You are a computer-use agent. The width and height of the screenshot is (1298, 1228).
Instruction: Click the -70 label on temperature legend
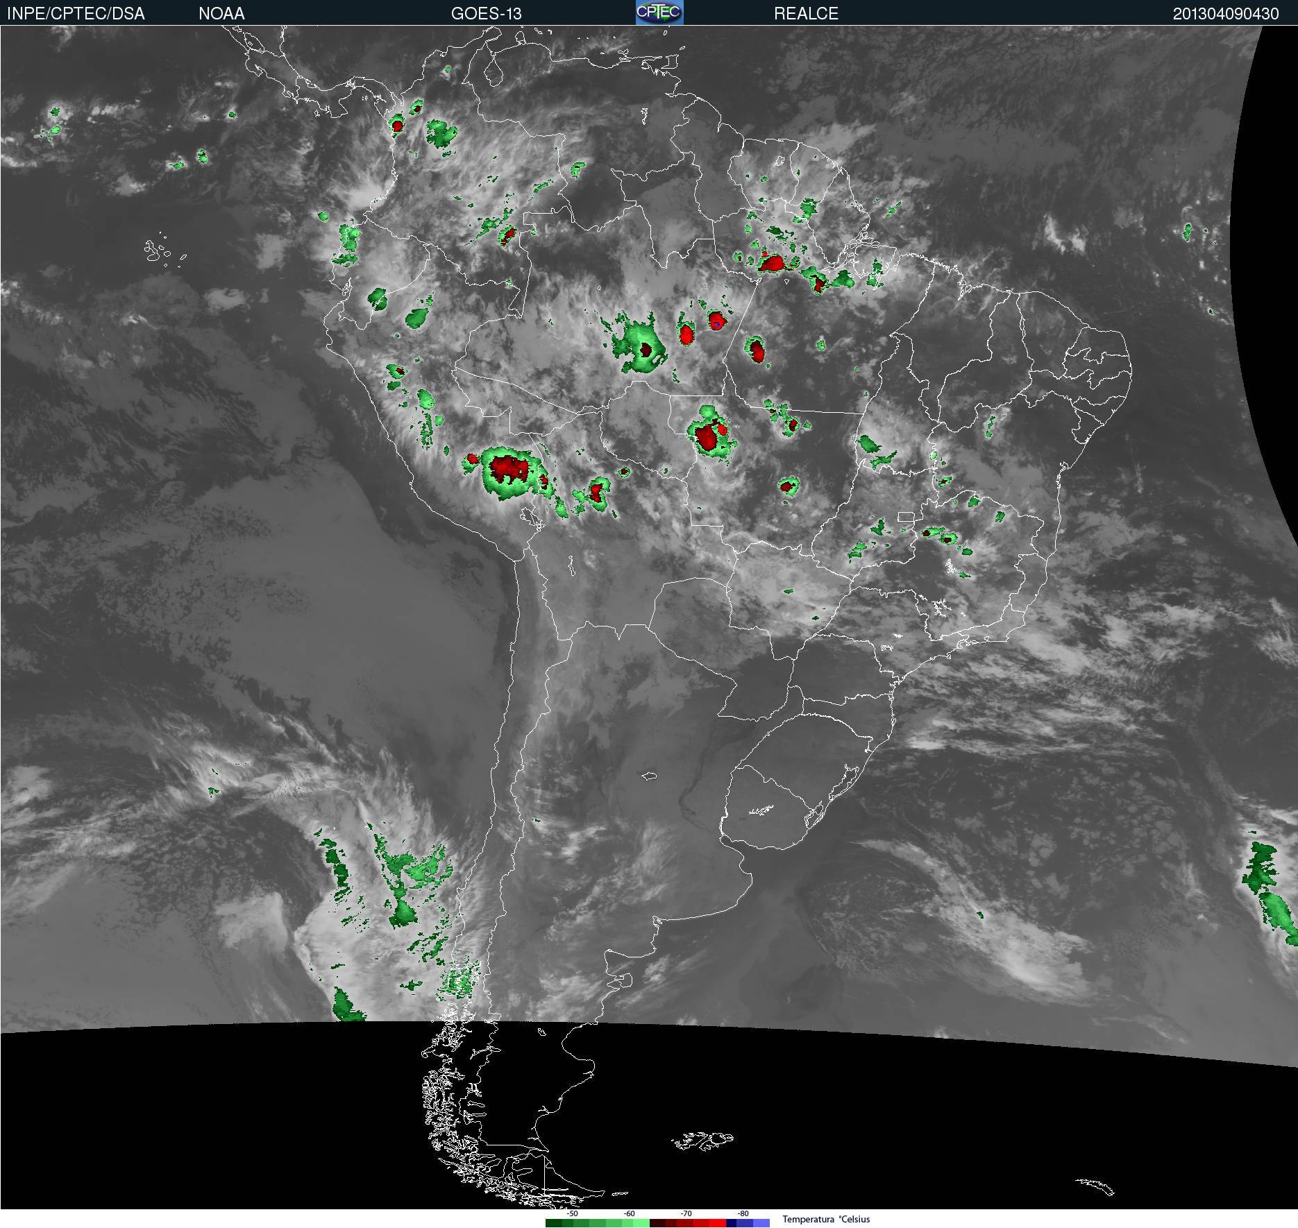point(686,1213)
